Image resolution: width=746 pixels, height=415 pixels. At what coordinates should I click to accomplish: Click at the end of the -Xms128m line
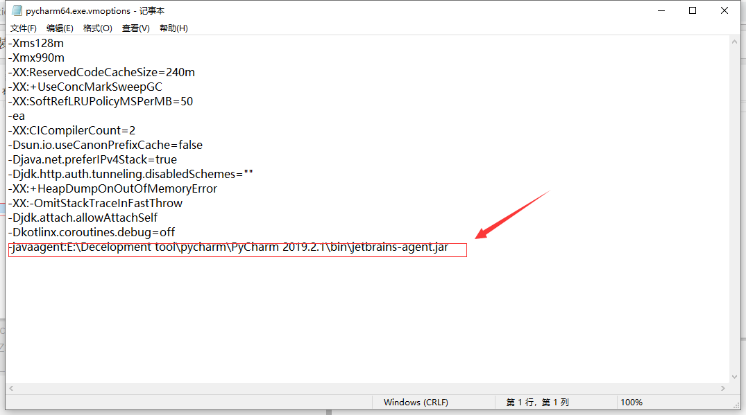tap(63, 43)
